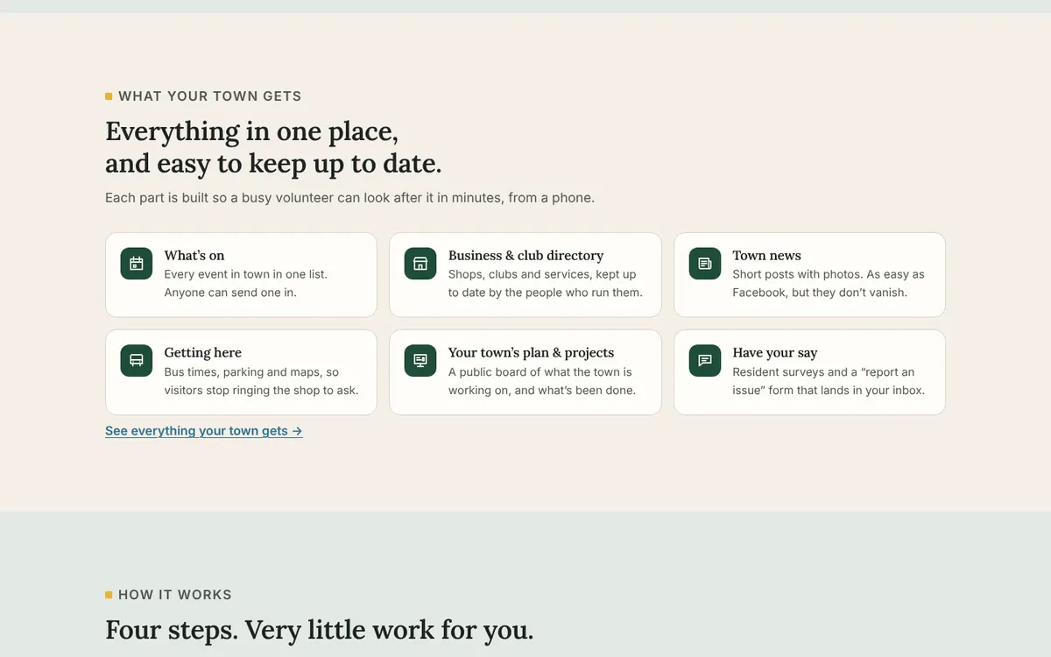Click the storefront icon for Business & club directory

pos(420,264)
